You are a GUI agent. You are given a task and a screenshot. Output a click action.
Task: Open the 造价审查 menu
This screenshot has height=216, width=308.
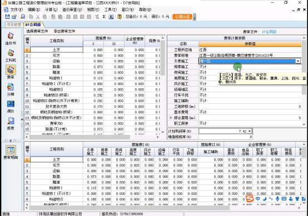point(72,9)
